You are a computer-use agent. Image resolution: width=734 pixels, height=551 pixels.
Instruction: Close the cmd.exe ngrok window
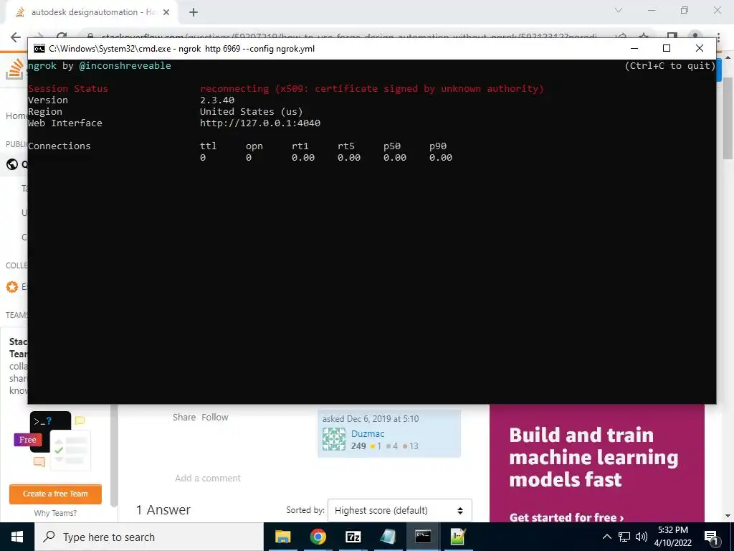click(700, 48)
